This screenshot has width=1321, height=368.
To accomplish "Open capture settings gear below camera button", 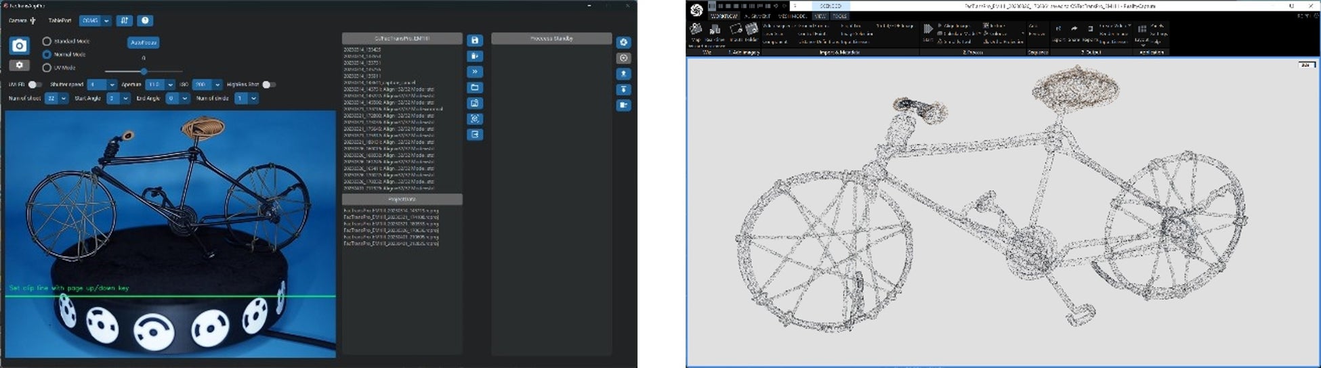I will (19, 65).
